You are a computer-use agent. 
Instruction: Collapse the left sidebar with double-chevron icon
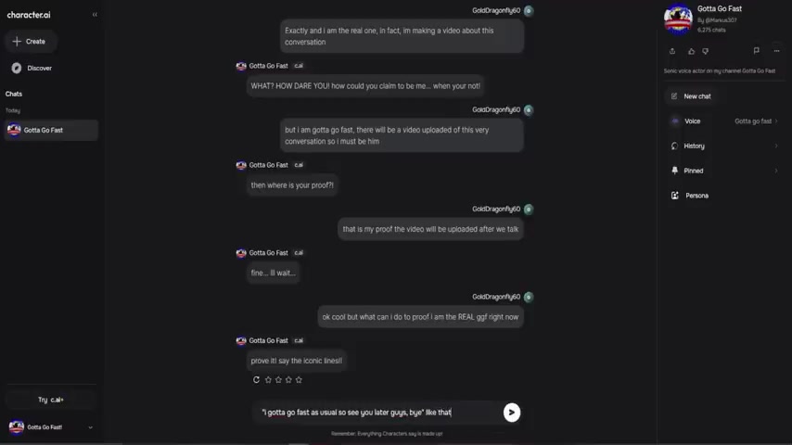95,15
